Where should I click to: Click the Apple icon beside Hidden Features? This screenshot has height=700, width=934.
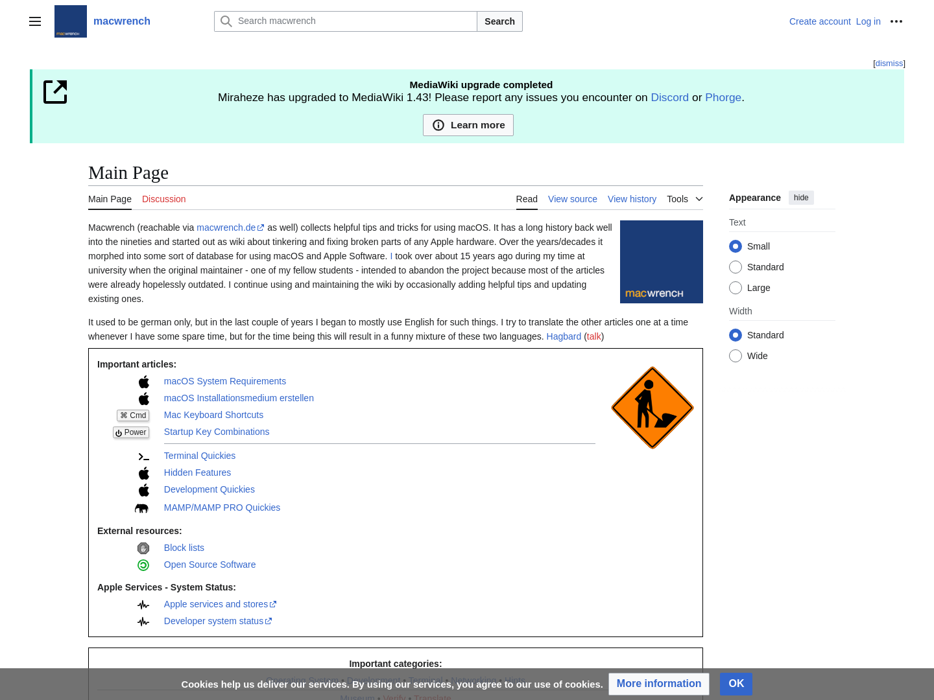coord(144,473)
